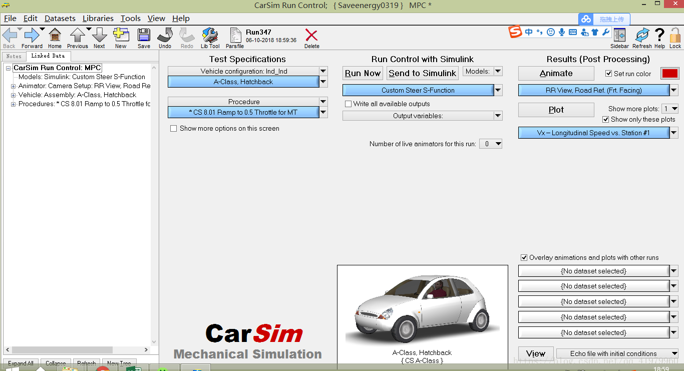Open the Tools menu
The image size is (684, 371).
coord(131,19)
